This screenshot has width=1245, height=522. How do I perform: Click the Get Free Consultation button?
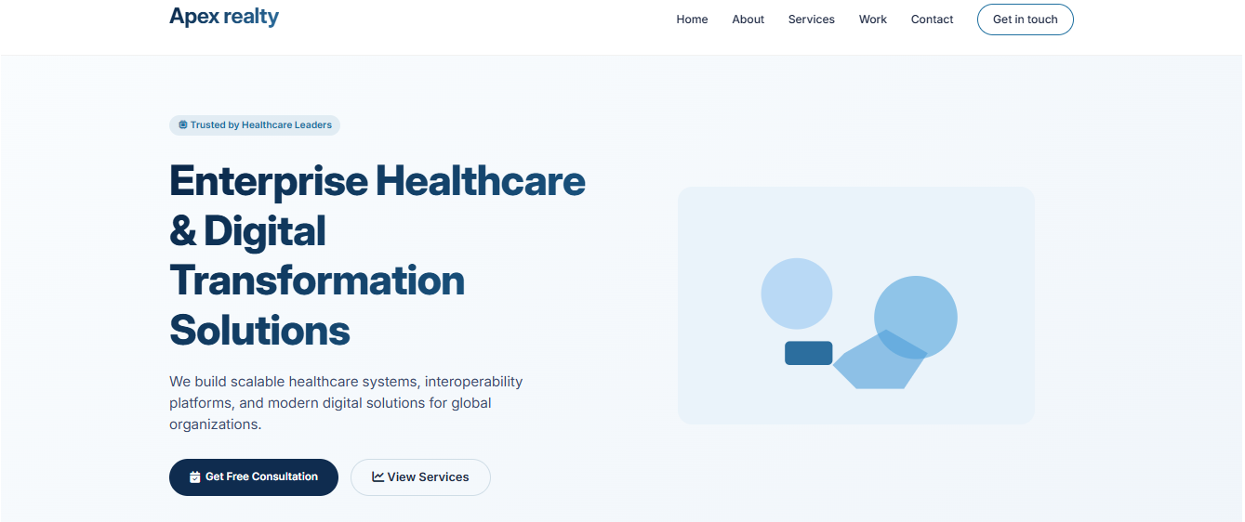click(254, 477)
